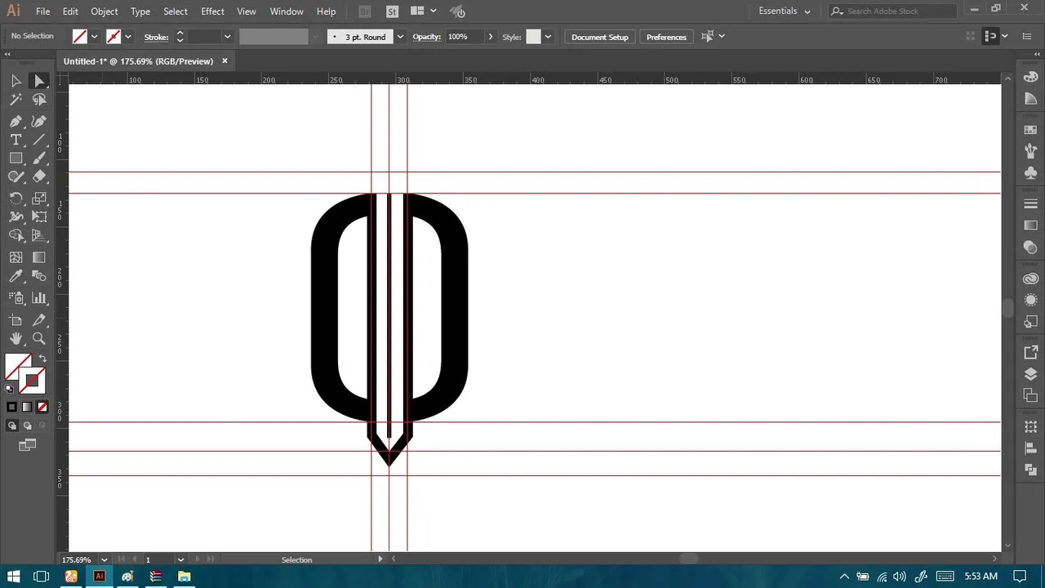Choose the Width/Warp tool
The width and height of the screenshot is (1045, 588).
tap(16, 217)
